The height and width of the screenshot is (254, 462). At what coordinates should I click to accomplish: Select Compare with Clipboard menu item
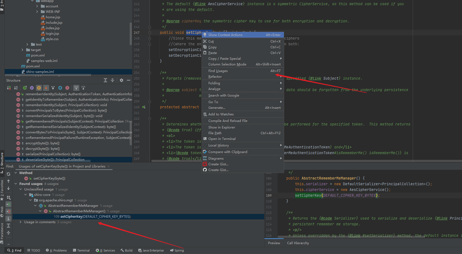[243, 152]
